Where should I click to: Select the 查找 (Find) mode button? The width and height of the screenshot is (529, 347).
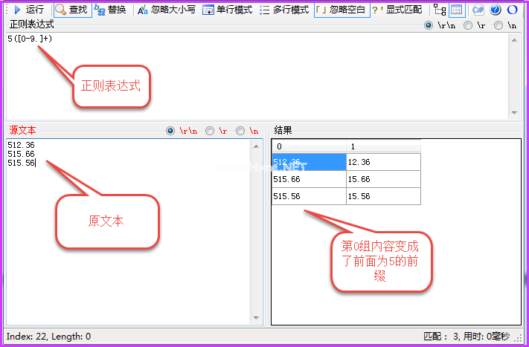coord(72,10)
